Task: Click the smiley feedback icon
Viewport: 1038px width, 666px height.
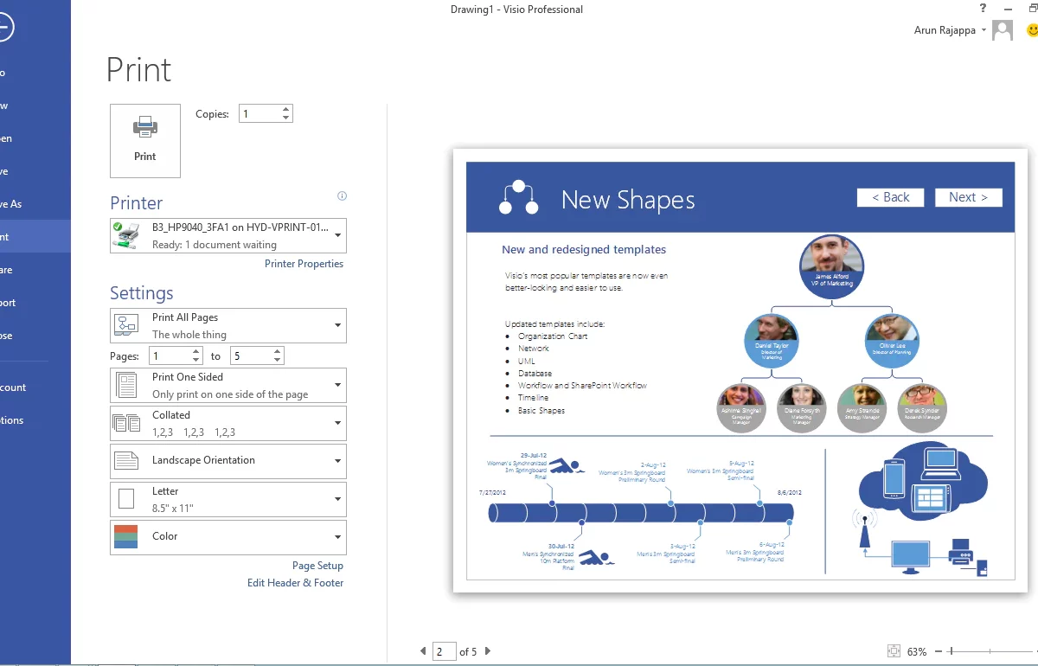Action: coord(1032,30)
